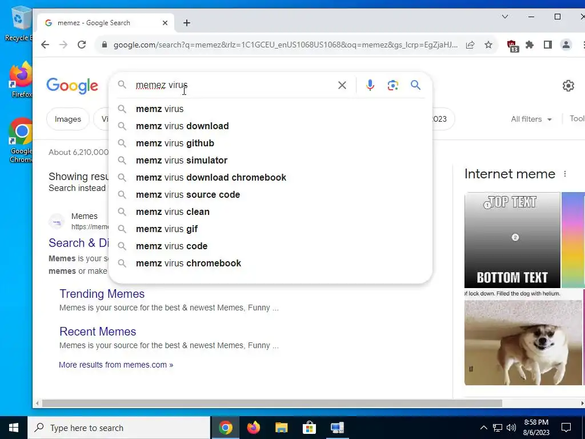
Task: Submit the search with blue magnifier icon
Action: (x=416, y=85)
